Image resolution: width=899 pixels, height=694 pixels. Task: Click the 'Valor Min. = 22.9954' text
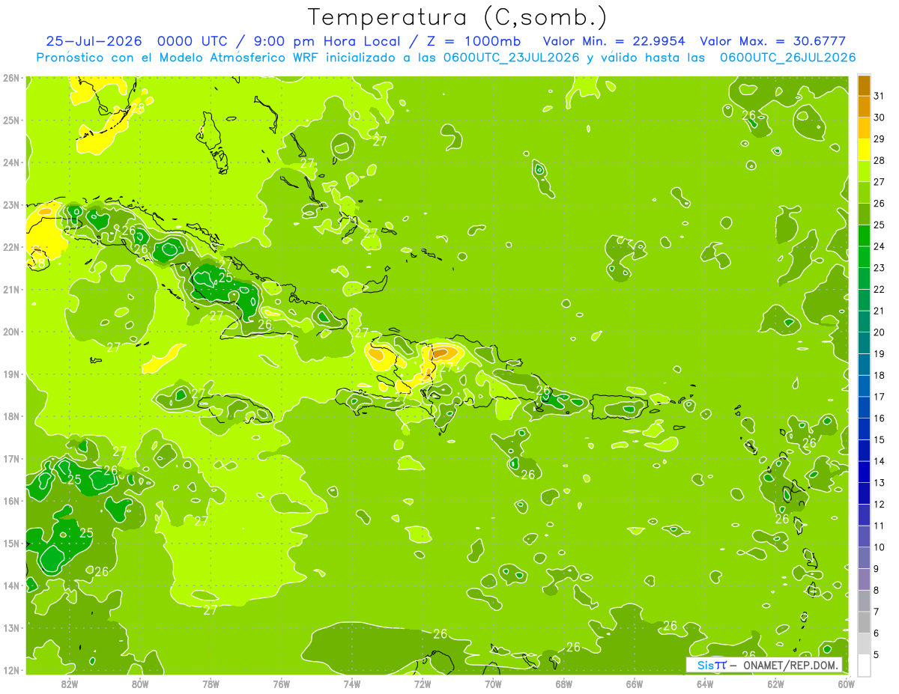[614, 41]
